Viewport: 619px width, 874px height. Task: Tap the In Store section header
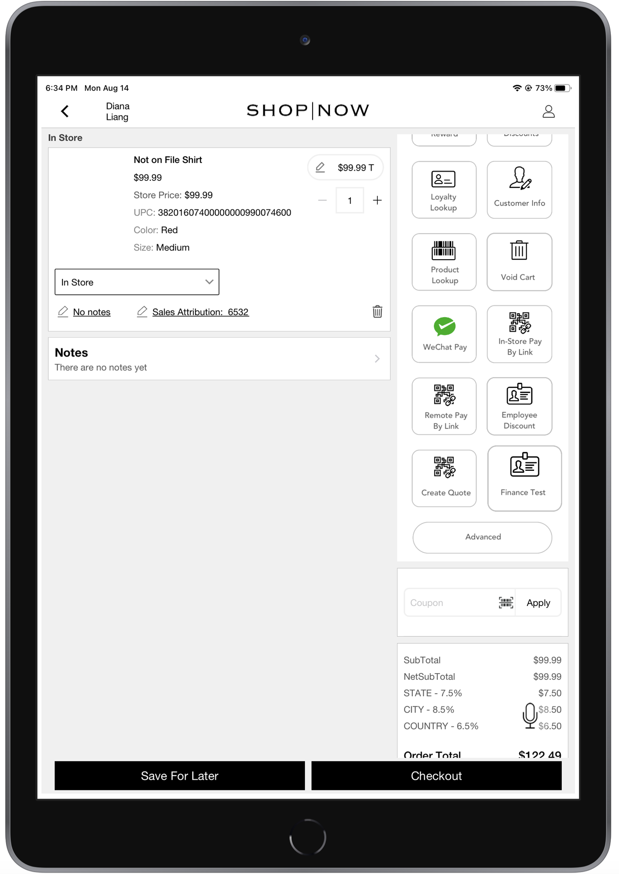coord(65,138)
